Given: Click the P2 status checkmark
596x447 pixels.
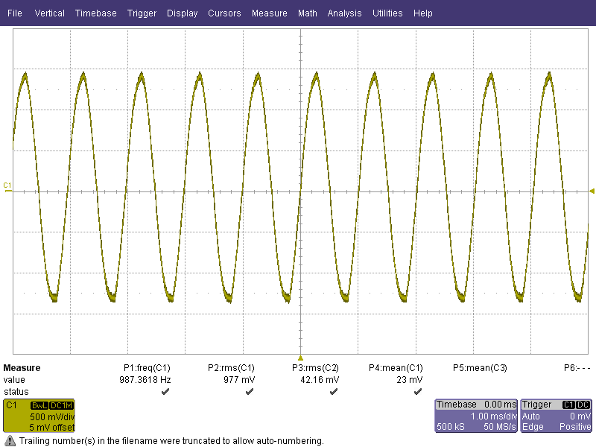Looking at the screenshot, I should click(250, 392).
